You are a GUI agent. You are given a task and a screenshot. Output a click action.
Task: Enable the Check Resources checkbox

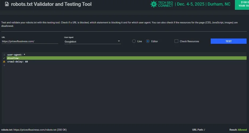click(176, 41)
